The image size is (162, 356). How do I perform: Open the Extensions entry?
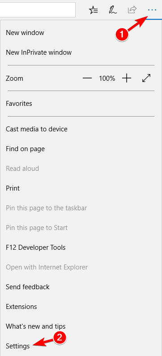[77, 307]
